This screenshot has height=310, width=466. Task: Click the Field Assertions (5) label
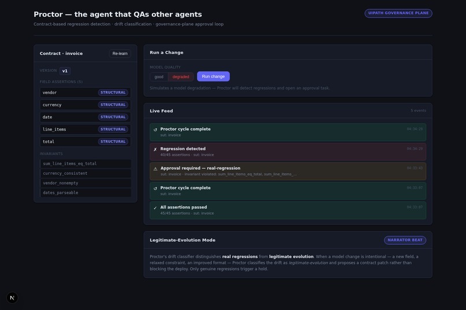coord(61,82)
